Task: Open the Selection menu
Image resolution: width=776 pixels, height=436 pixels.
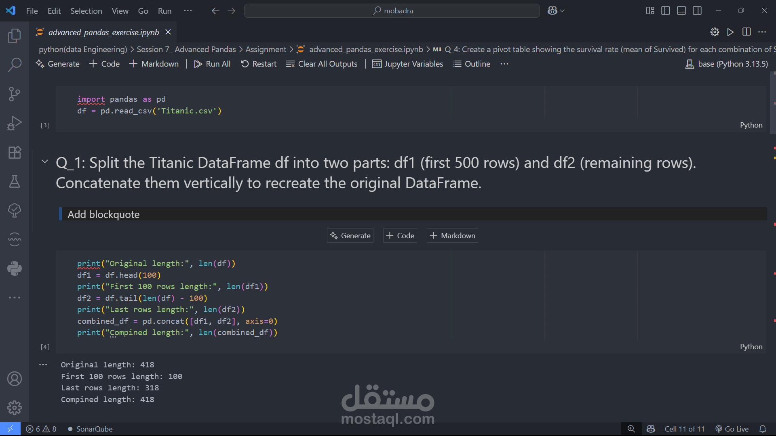Action: (86, 11)
